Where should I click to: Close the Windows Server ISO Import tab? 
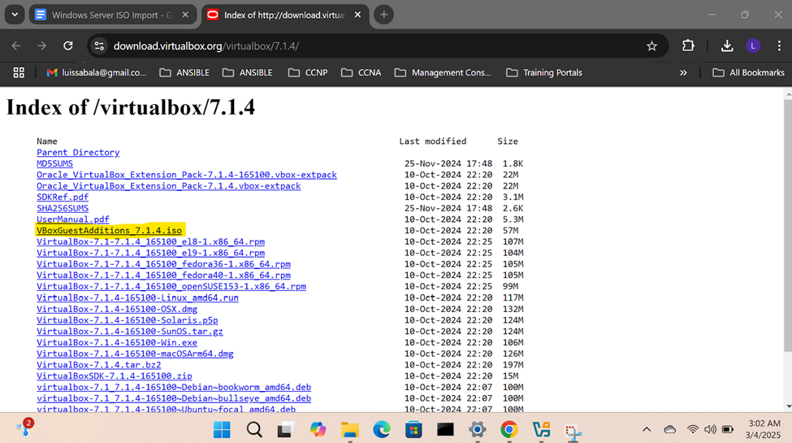[x=185, y=15]
